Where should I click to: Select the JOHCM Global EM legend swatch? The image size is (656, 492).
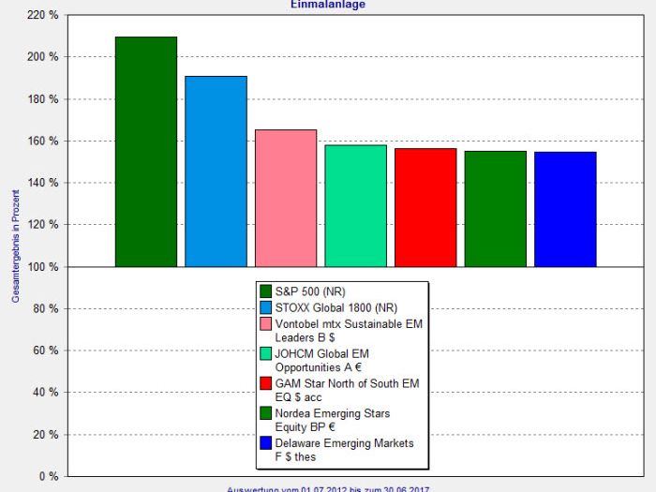click(x=266, y=353)
